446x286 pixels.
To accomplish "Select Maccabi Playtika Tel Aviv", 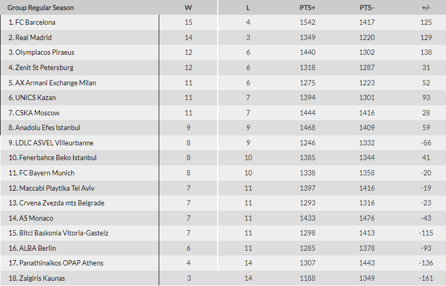I will (x=56, y=188).
